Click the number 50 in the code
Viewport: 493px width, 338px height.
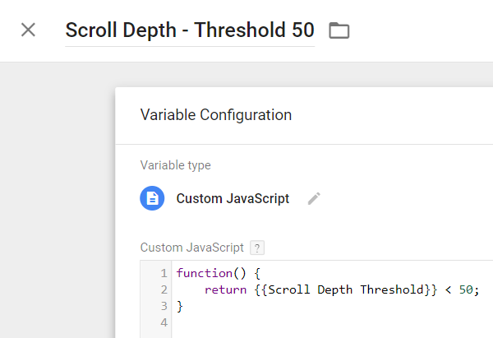(468, 289)
